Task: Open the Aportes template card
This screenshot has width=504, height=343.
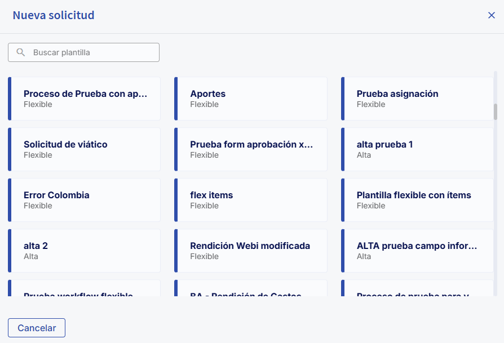Action: 251,99
